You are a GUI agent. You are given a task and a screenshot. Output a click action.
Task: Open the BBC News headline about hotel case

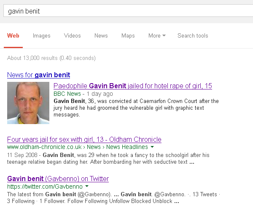click(133, 86)
